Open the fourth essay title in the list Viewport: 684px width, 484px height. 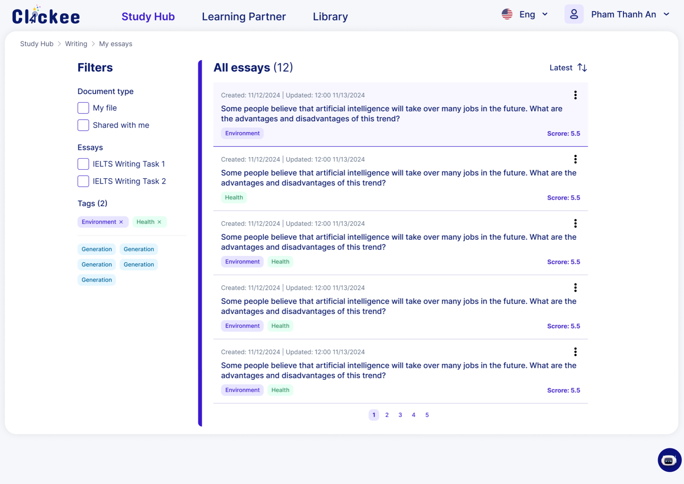(x=398, y=306)
